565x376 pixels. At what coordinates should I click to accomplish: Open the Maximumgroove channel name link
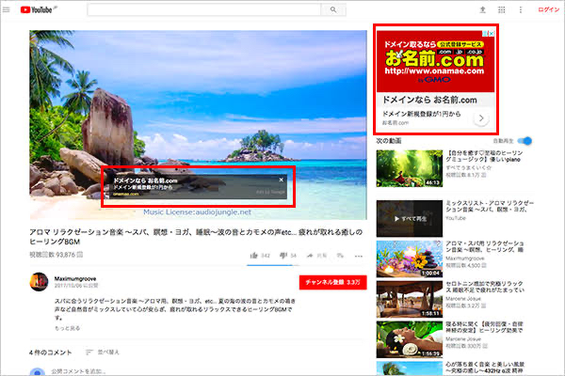(75, 278)
